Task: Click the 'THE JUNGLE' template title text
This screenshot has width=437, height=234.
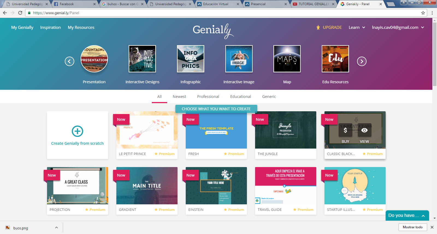Action: pos(268,154)
